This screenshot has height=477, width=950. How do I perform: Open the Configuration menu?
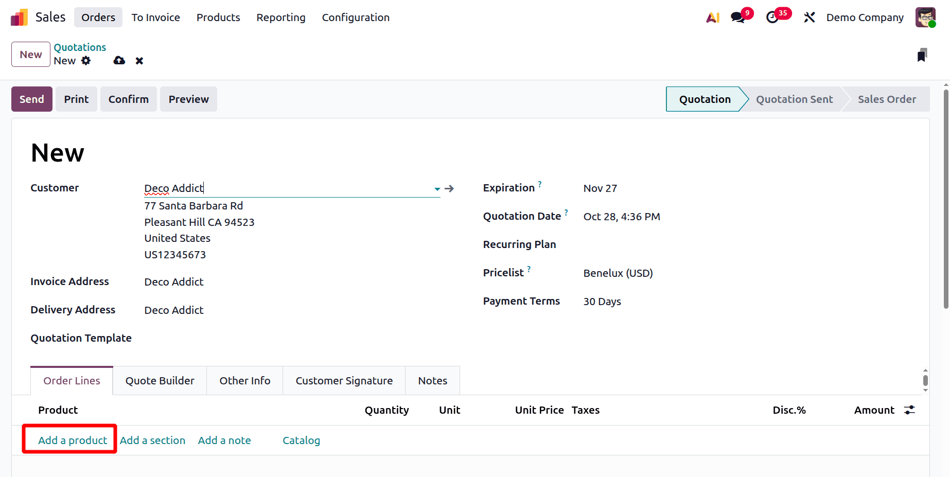pyautogui.click(x=355, y=17)
